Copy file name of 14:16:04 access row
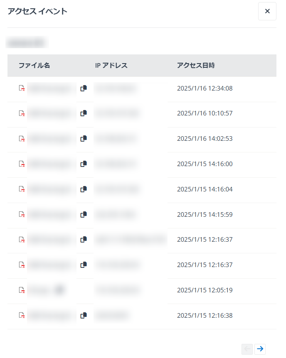The width and height of the screenshot is (286, 358). point(84,189)
